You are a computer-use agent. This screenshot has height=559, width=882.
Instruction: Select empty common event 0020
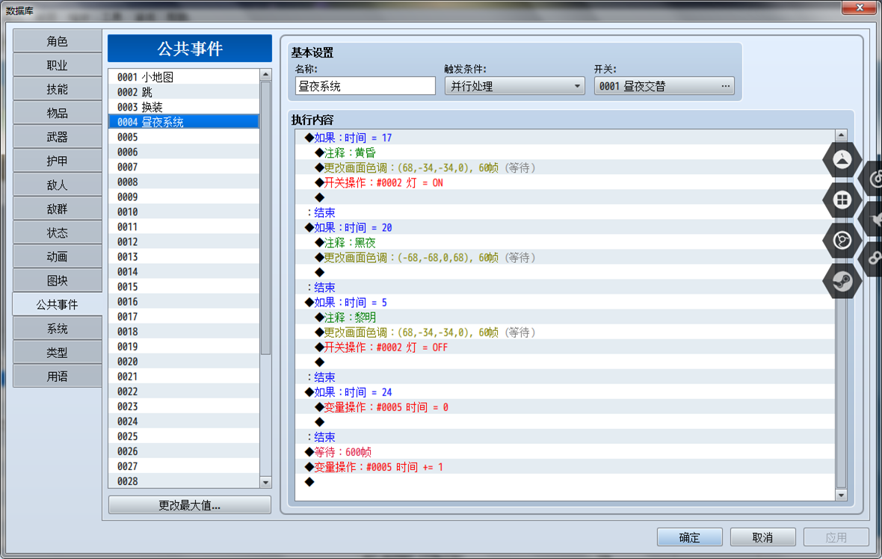(184, 361)
